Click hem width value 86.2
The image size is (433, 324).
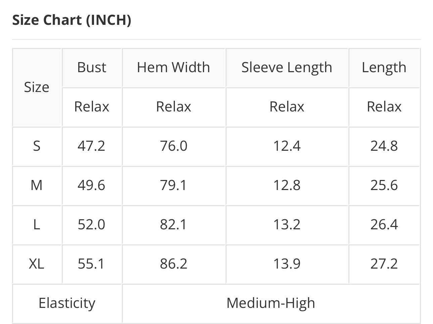(174, 264)
